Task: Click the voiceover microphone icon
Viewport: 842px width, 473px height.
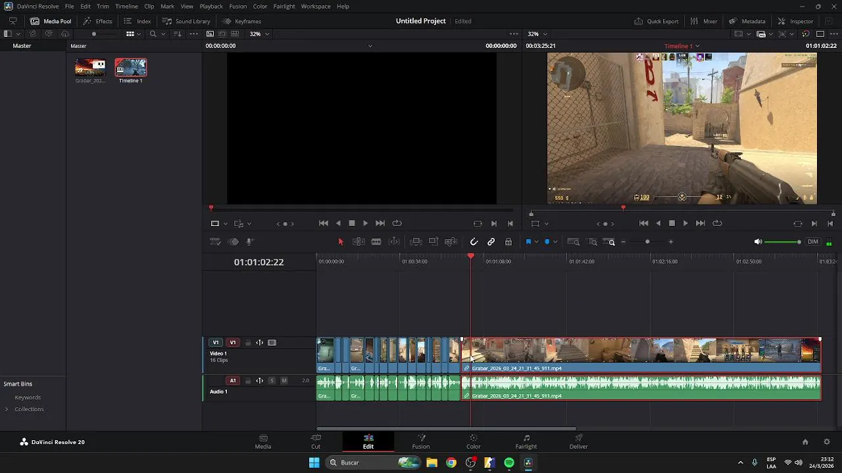Action: pyautogui.click(x=250, y=242)
